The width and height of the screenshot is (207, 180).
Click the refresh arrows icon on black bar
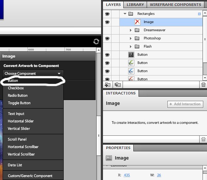(96, 42)
